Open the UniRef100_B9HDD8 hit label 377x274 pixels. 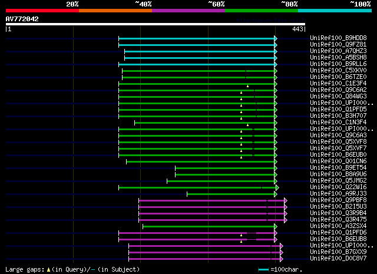click(338, 38)
